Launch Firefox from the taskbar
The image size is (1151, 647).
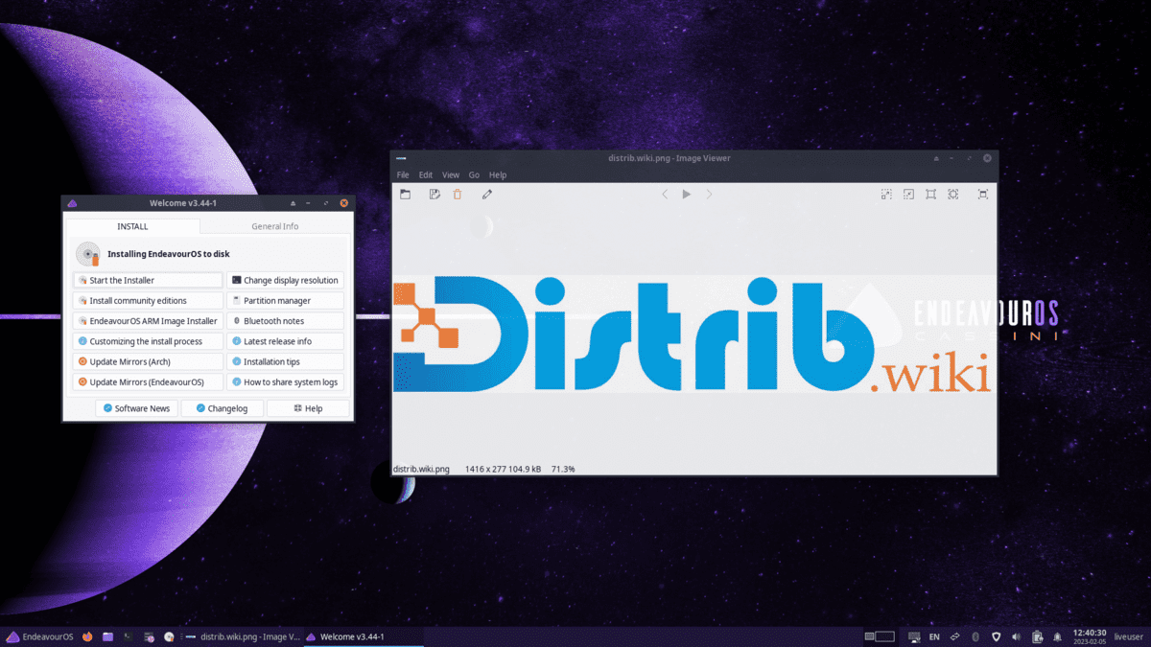tap(88, 636)
